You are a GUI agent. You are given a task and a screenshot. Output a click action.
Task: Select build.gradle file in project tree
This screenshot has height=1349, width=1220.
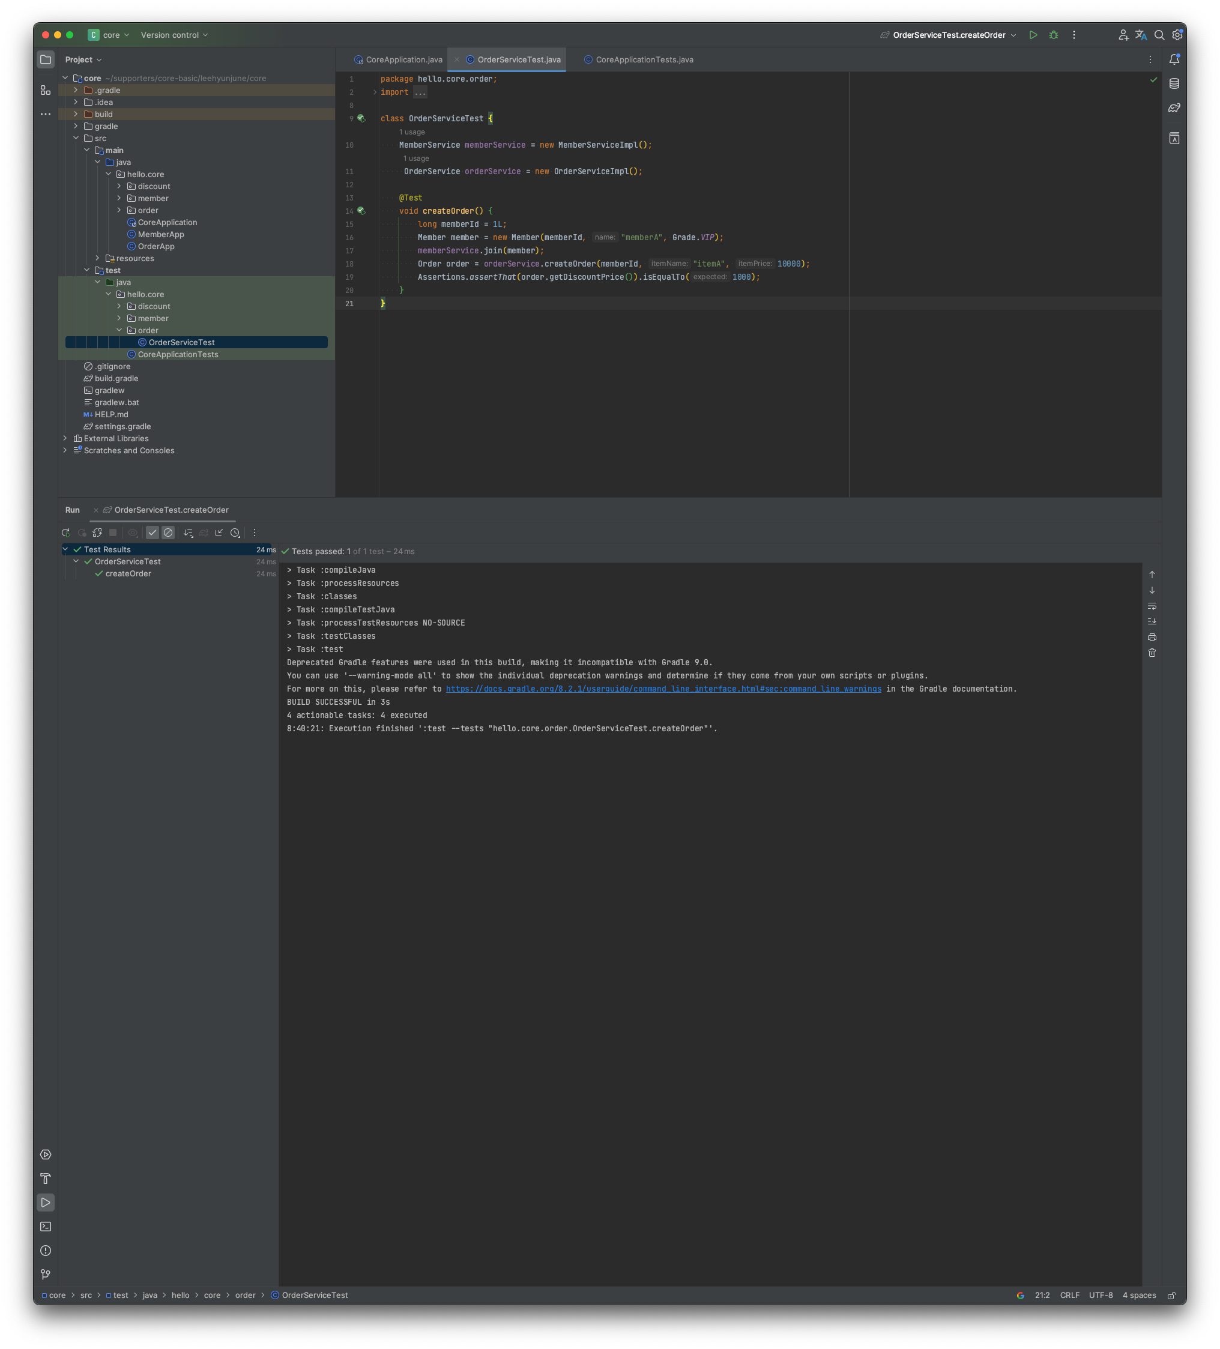(116, 379)
